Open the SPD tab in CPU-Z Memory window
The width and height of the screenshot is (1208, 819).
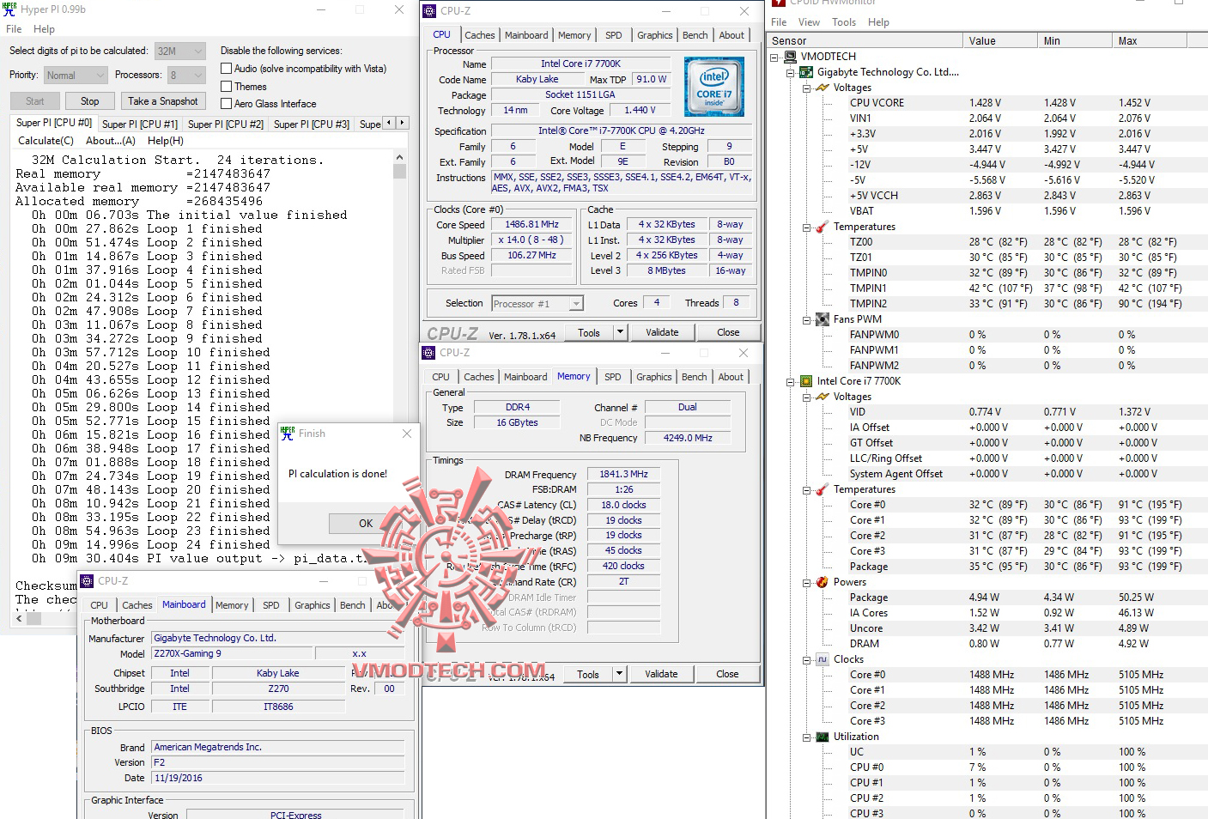click(x=612, y=377)
